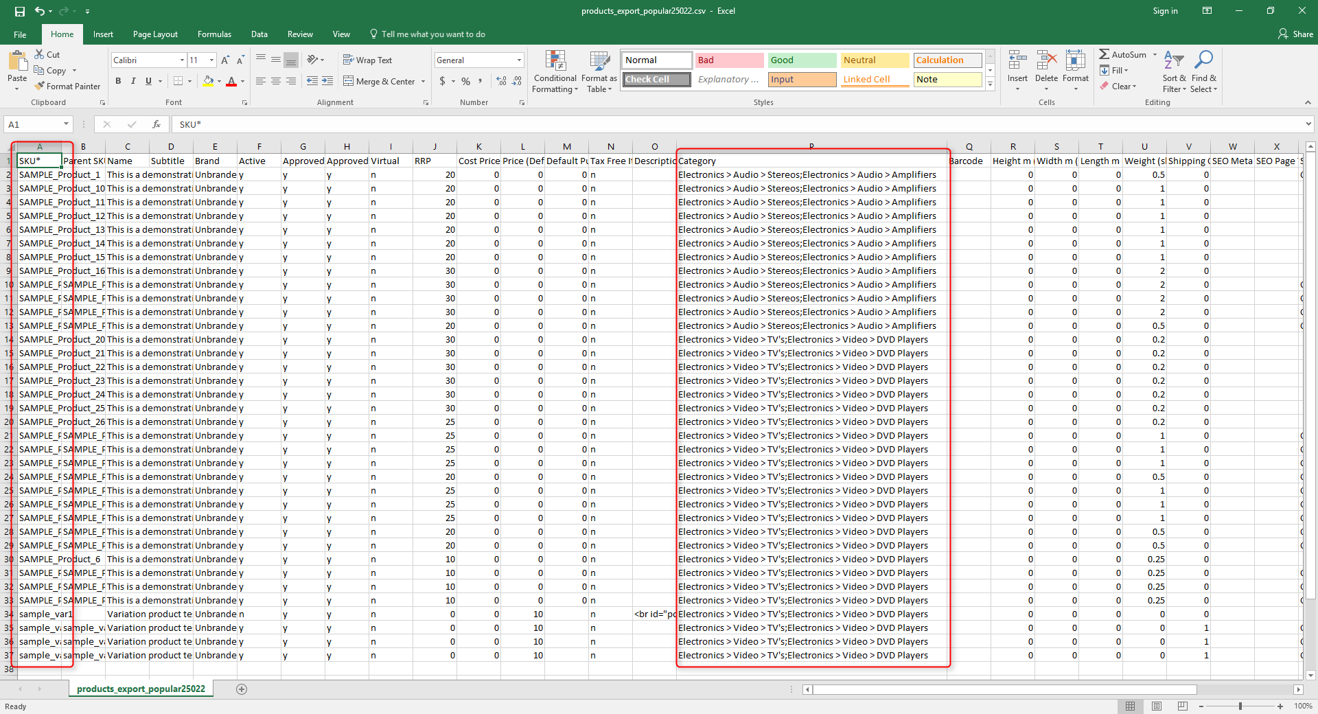Click the Paste clipboard icon

(17, 62)
